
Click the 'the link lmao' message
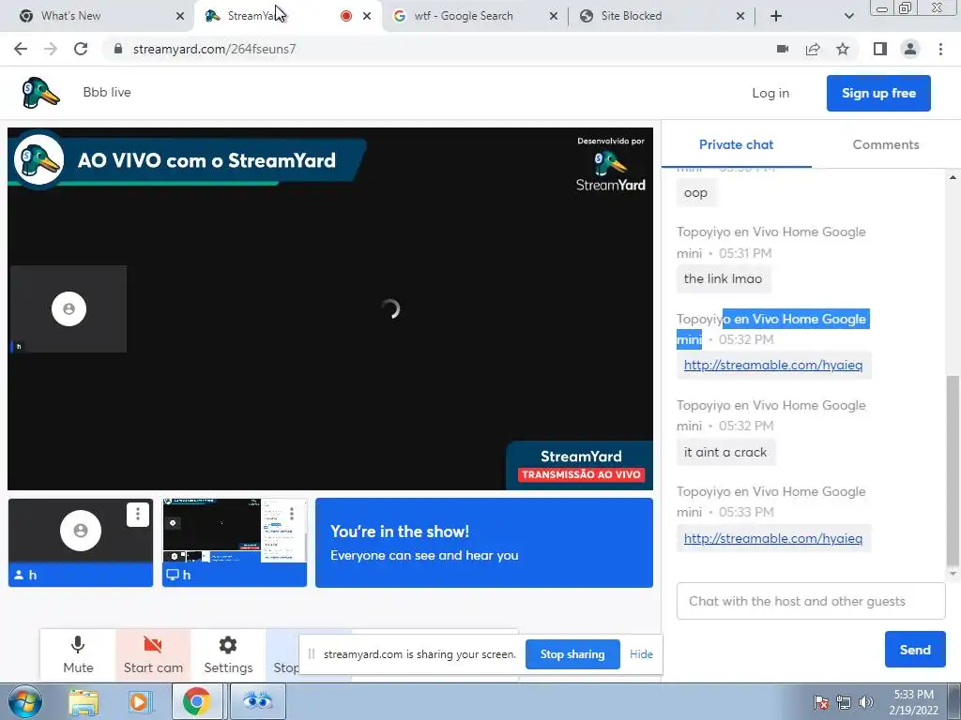coord(724,278)
